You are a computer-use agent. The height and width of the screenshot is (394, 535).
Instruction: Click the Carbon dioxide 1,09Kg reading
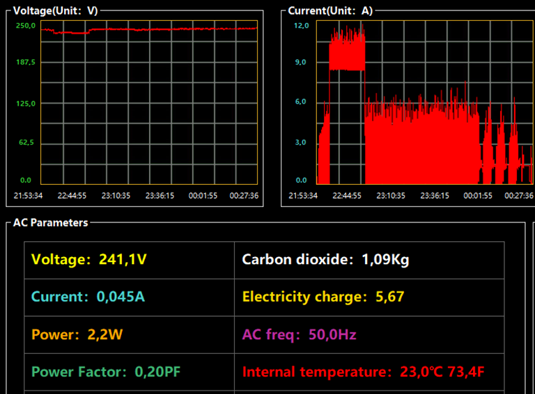point(325,260)
